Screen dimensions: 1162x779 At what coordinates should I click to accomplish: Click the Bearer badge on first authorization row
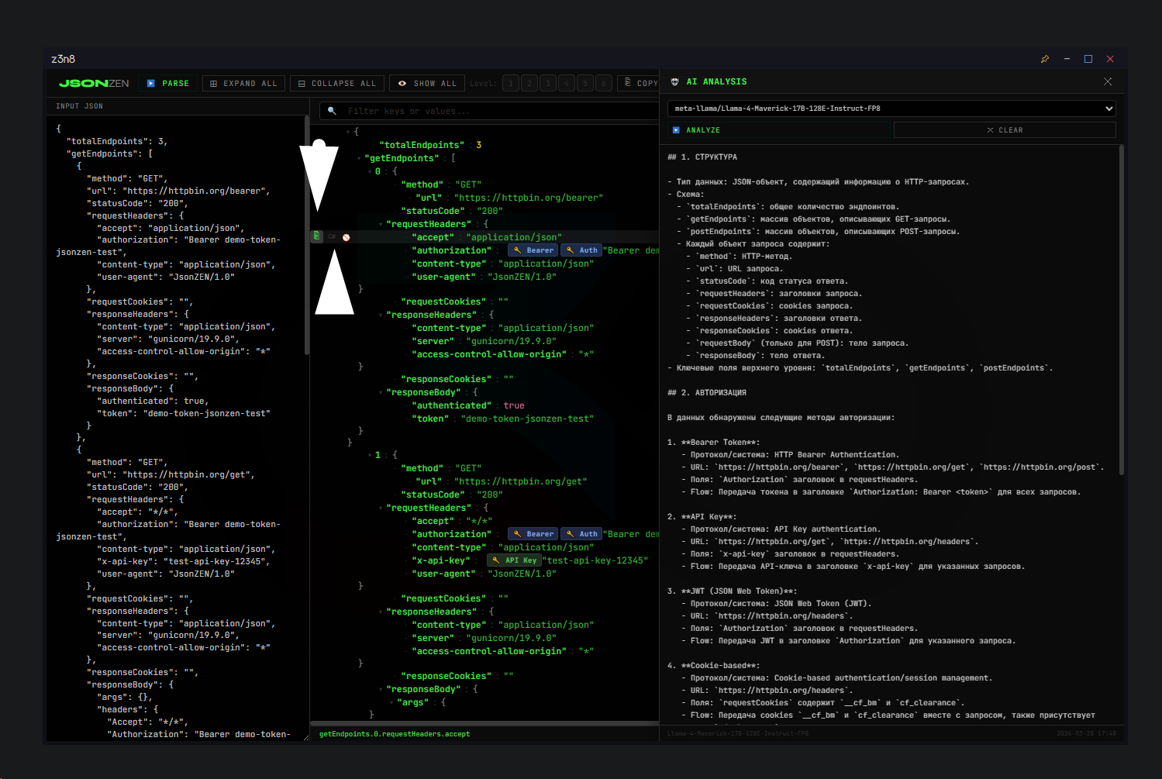[533, 250]
